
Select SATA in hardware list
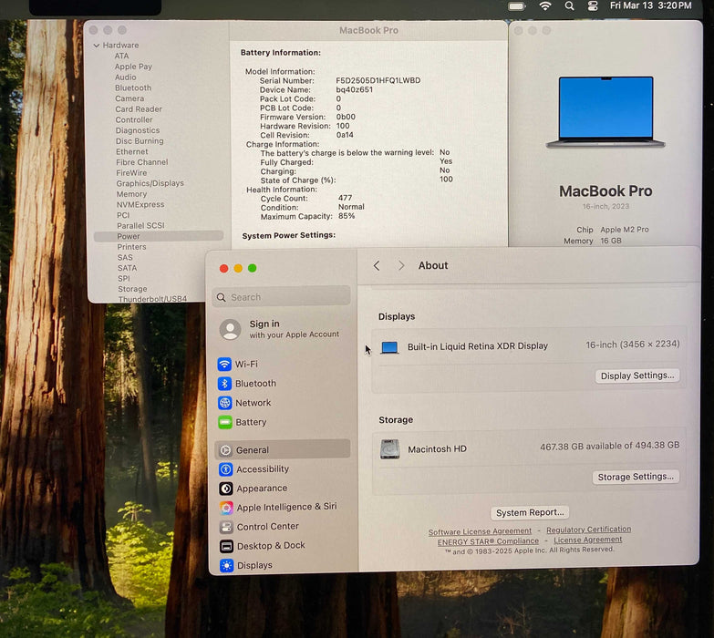click(127, 268)
